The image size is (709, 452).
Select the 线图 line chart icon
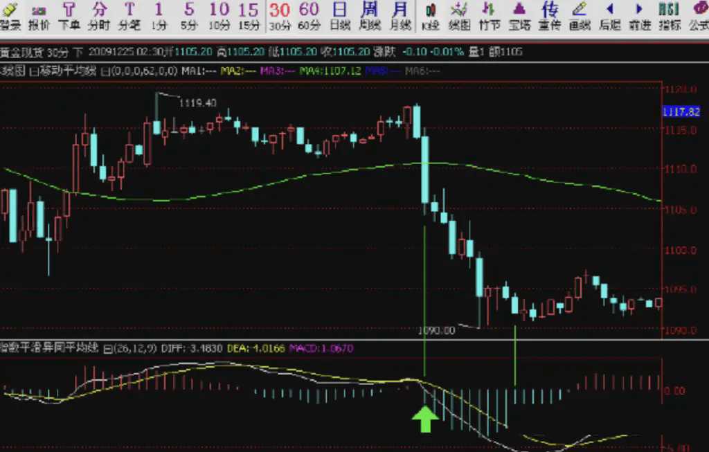pyautogui.click(x=460, y=16)
